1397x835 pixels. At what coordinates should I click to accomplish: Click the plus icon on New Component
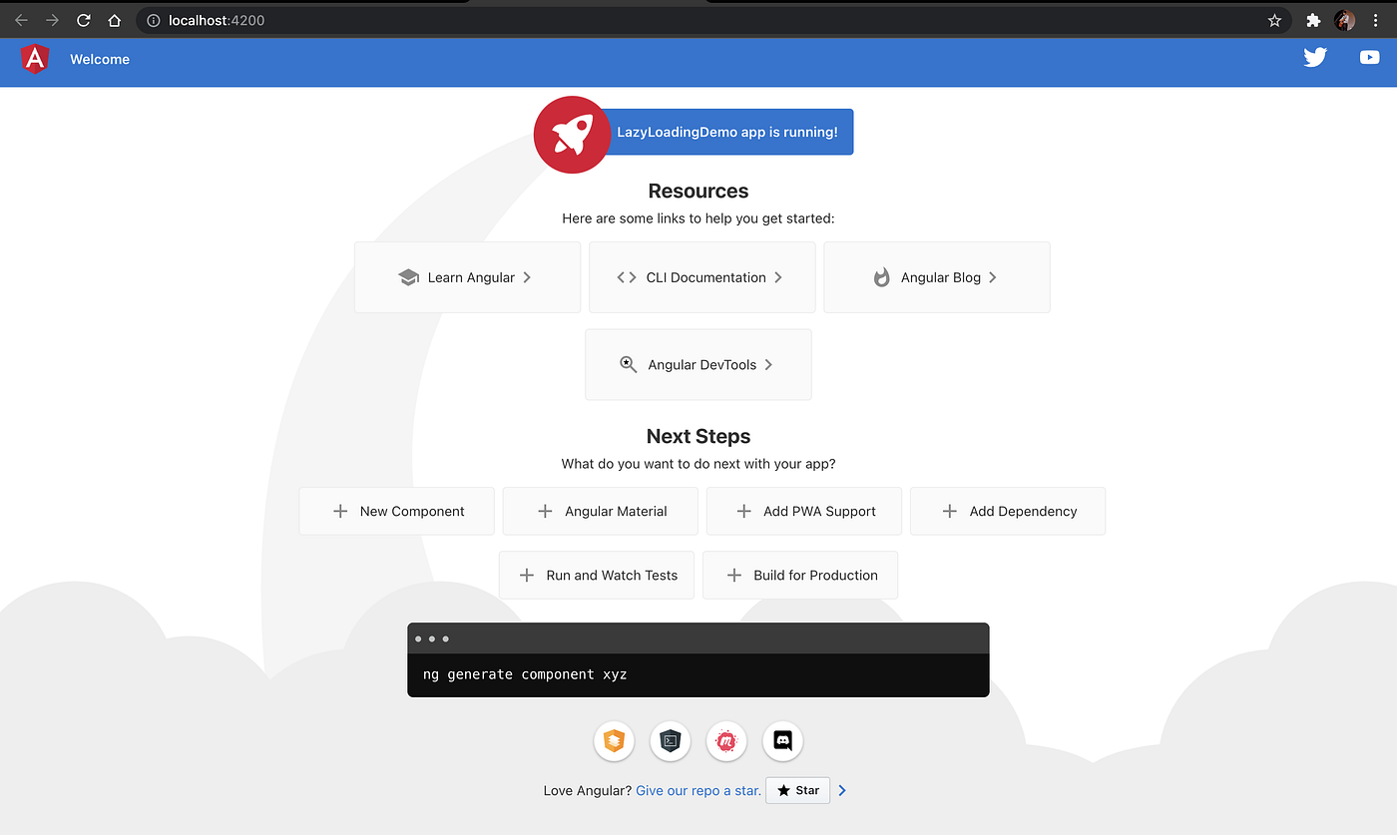click(340, 511)
